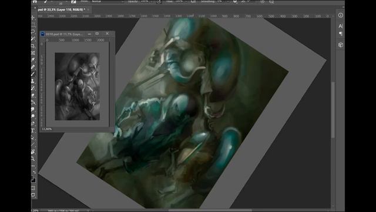Change the screen mode
Image resolution: width=376 pixels, height=212 pixels.
click(x=33, y=195)
